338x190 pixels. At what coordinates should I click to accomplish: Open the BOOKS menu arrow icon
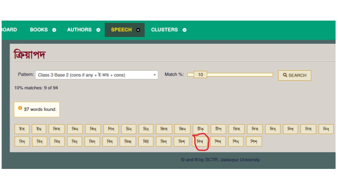point(54,30)
